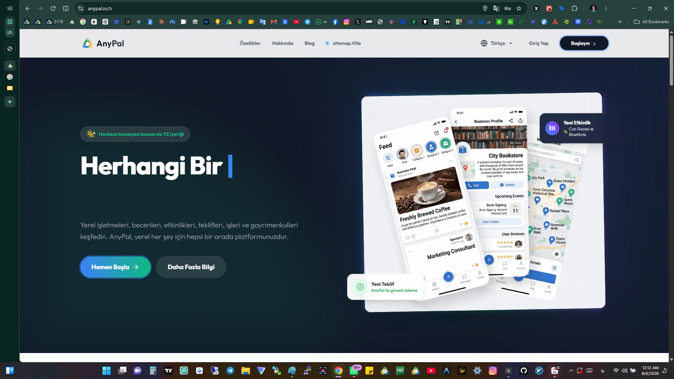Click the site information icon in address bar
Image resolution: width=674 pixels, height=379 pixels.
point(81,8)
